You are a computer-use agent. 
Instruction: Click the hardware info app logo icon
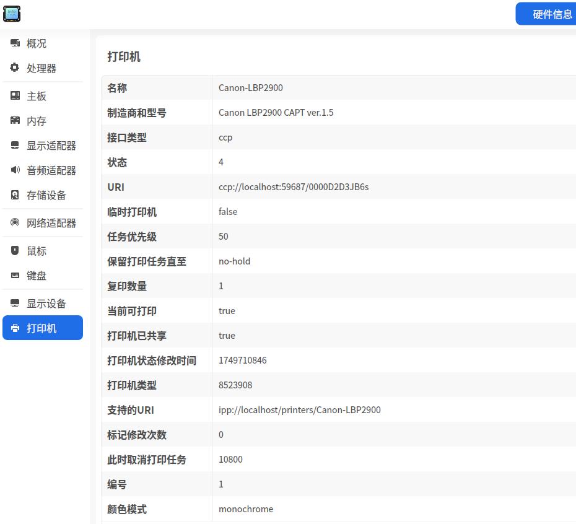12,14
